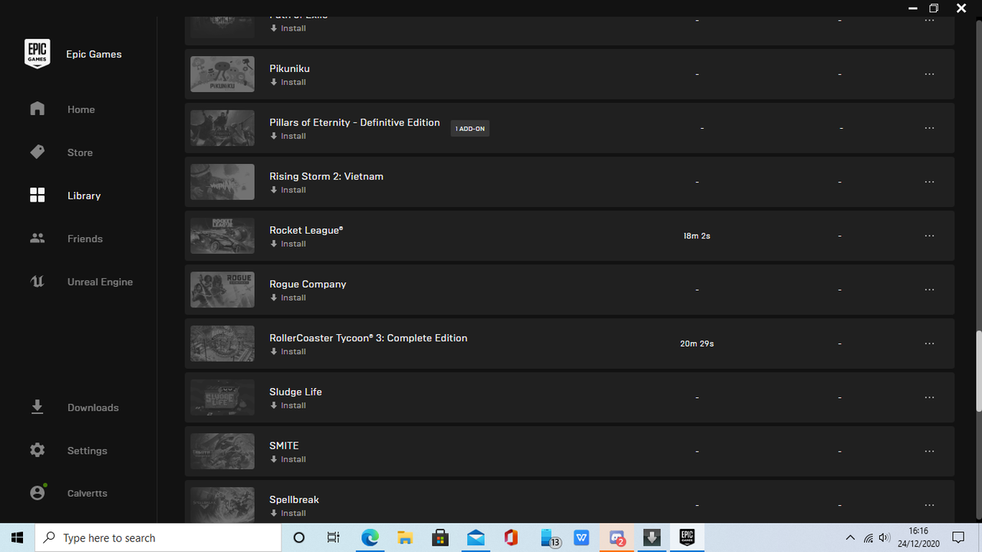Show hidden system tray icons

pyautogui.click(x=850, y=537)
